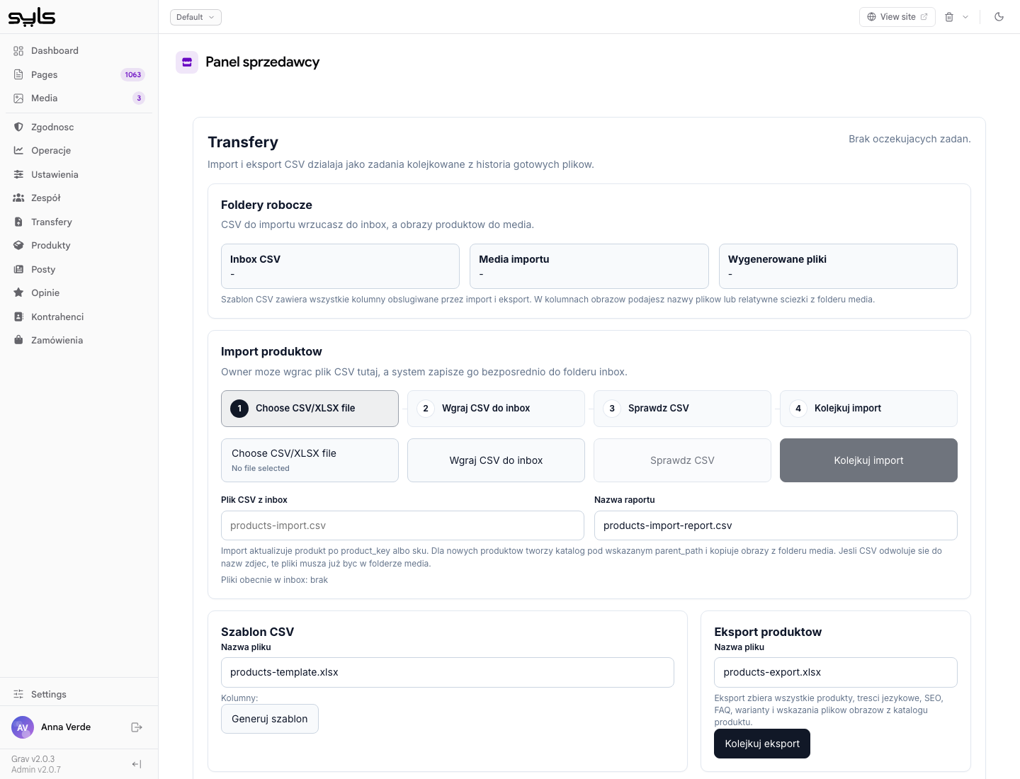Click the Generuj szablon button

(x=270, y=719)
